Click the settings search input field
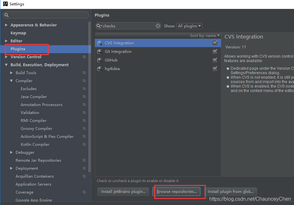294x205 pixels. pyautogui.click(x=46, y=15)
